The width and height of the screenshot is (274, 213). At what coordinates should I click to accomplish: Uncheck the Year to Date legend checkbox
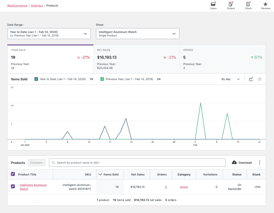point(36,79)
